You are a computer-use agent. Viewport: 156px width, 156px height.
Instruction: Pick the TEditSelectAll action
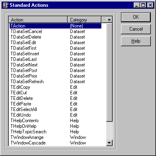click(x=55, y=109)
